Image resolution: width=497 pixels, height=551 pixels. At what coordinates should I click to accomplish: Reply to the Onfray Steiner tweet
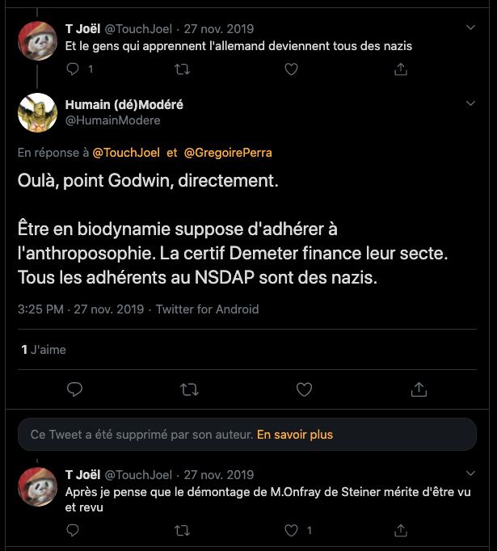[73, 530]
